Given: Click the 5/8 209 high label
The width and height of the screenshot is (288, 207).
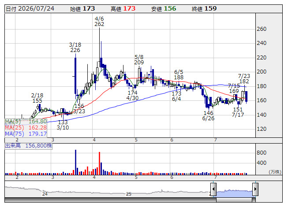Looking at the screenshot, I should click(139, 59).
